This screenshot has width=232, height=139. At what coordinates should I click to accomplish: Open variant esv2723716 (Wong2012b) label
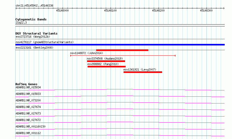[x=33, y=37]
